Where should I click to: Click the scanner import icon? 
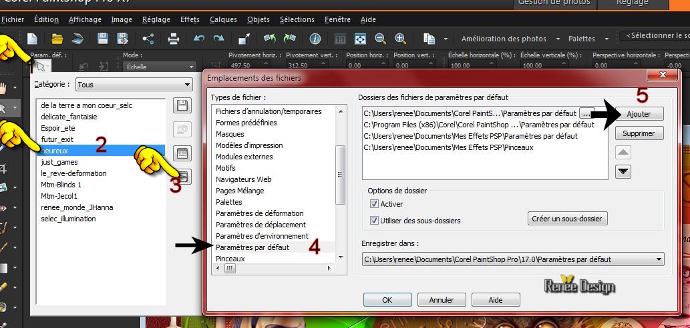coord(78,39)
